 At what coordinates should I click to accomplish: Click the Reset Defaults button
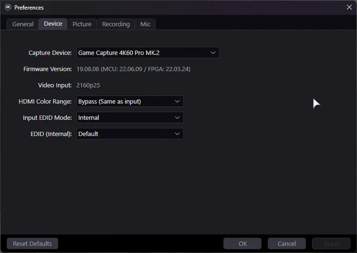pyautogui.click(x=33, y=244)
